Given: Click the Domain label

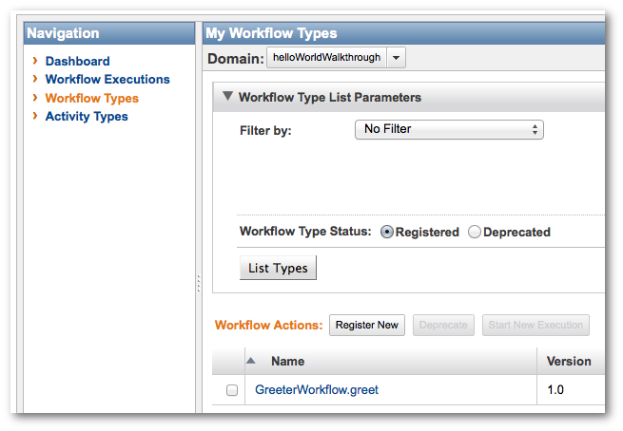Looking at the screenshot, I should pos(236,59).
